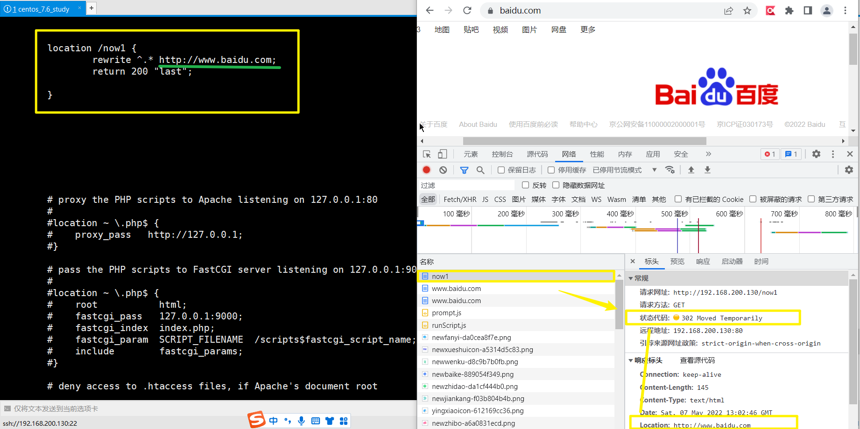Viewport: 860px width, 429px height.
Task: Bookmark this page with the star icon
Action: click(747, 11)
